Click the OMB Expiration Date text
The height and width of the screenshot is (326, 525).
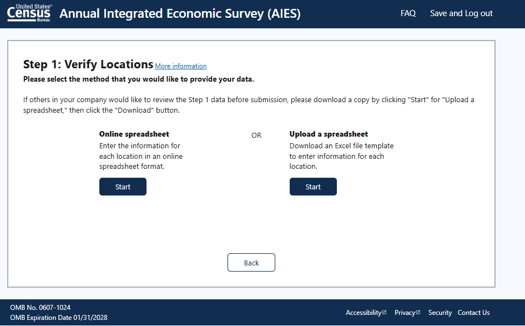coord(59,318)
